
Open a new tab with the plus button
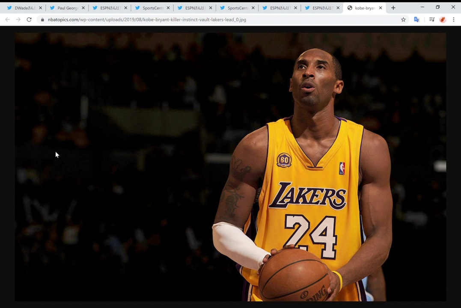(x=393, y=8)
